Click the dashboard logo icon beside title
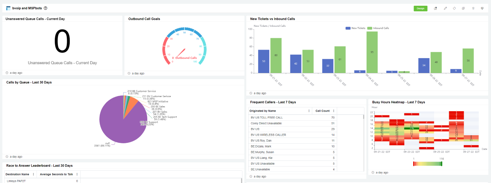This screenshot has height=183, width=491. pos(8,8)
